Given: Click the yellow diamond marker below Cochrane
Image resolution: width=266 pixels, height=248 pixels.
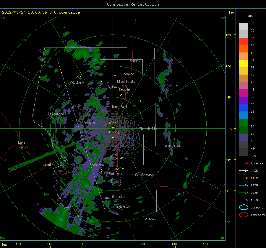Looking at the screenshot, I should click(101, 170).
